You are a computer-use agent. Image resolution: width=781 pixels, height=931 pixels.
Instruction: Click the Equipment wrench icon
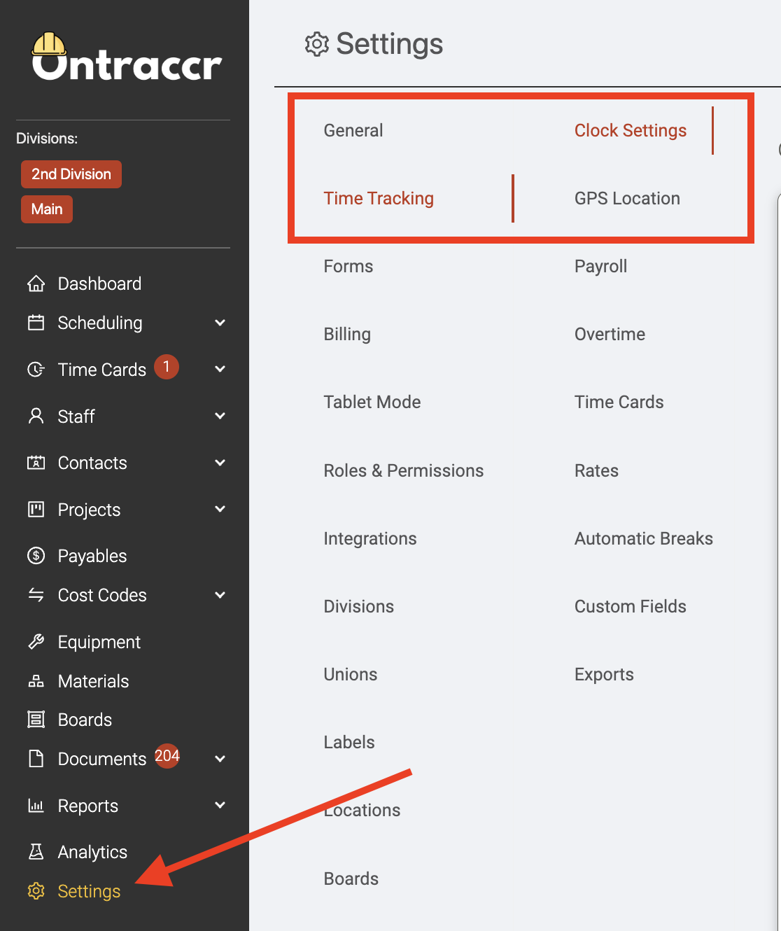point(36,642)
